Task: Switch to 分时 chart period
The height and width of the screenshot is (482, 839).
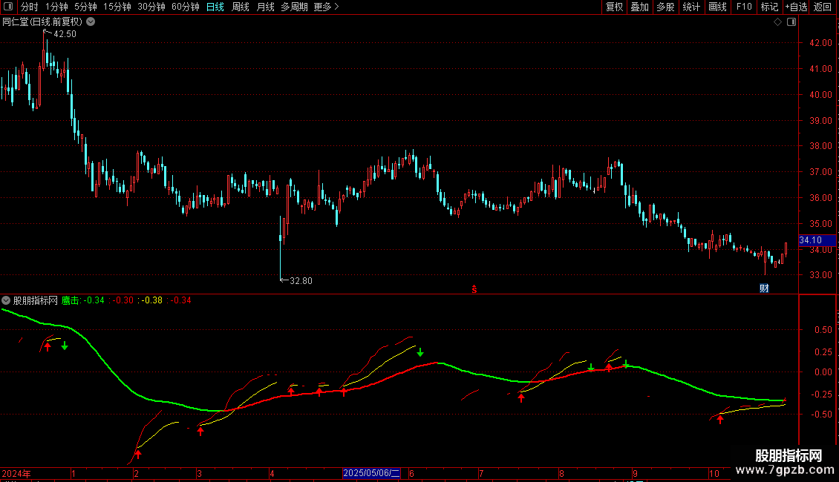Action: tap(30, 7)
